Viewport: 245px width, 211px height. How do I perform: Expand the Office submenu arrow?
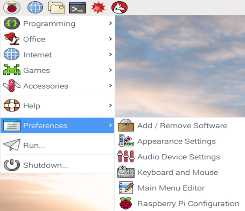pos(111,39)
